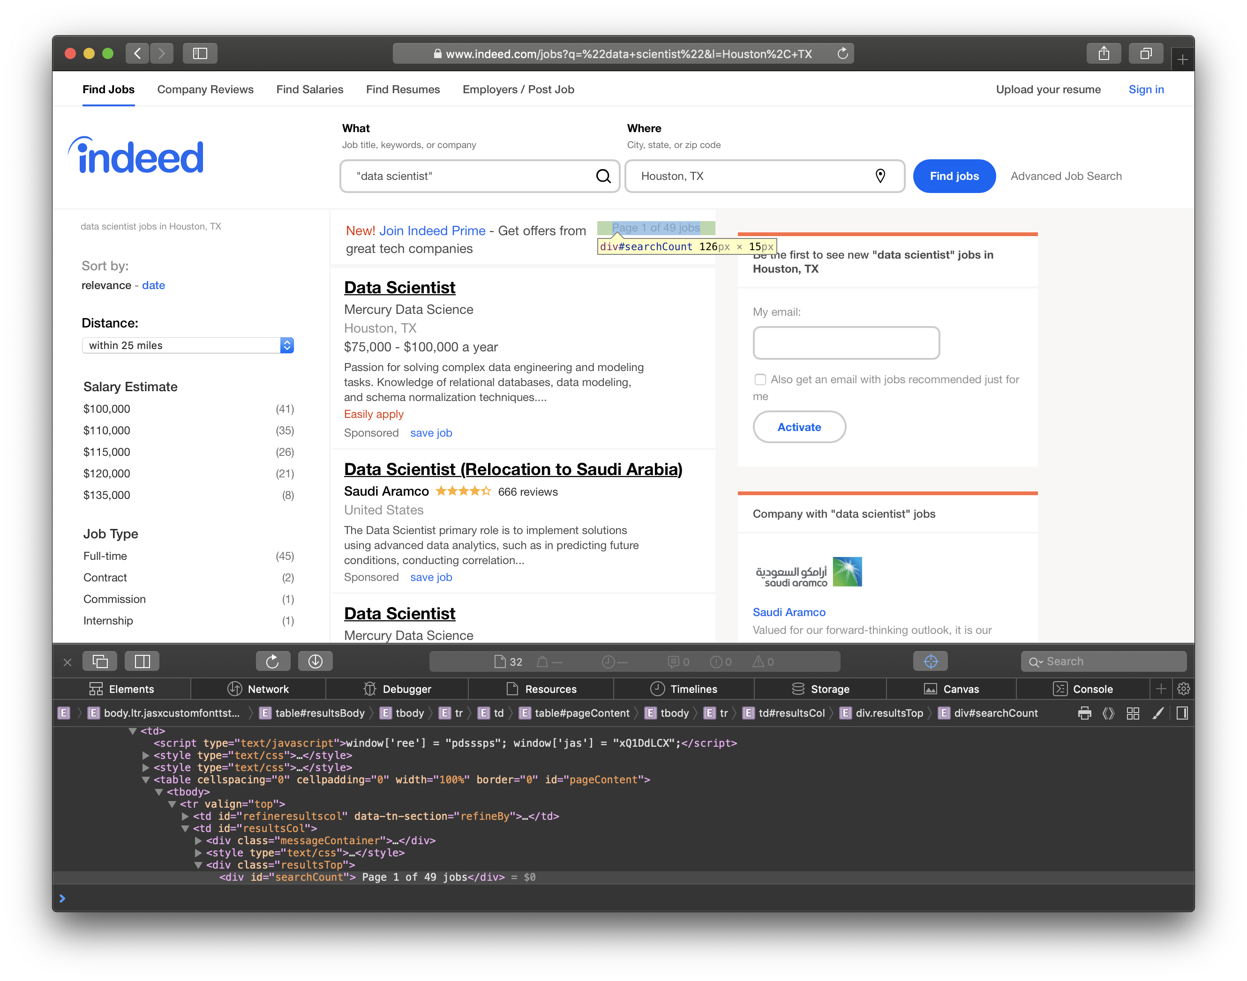Click the print icon in inspector path bar
The height and width of the screenshot is (981, 1247).
tap(1084, 713)
